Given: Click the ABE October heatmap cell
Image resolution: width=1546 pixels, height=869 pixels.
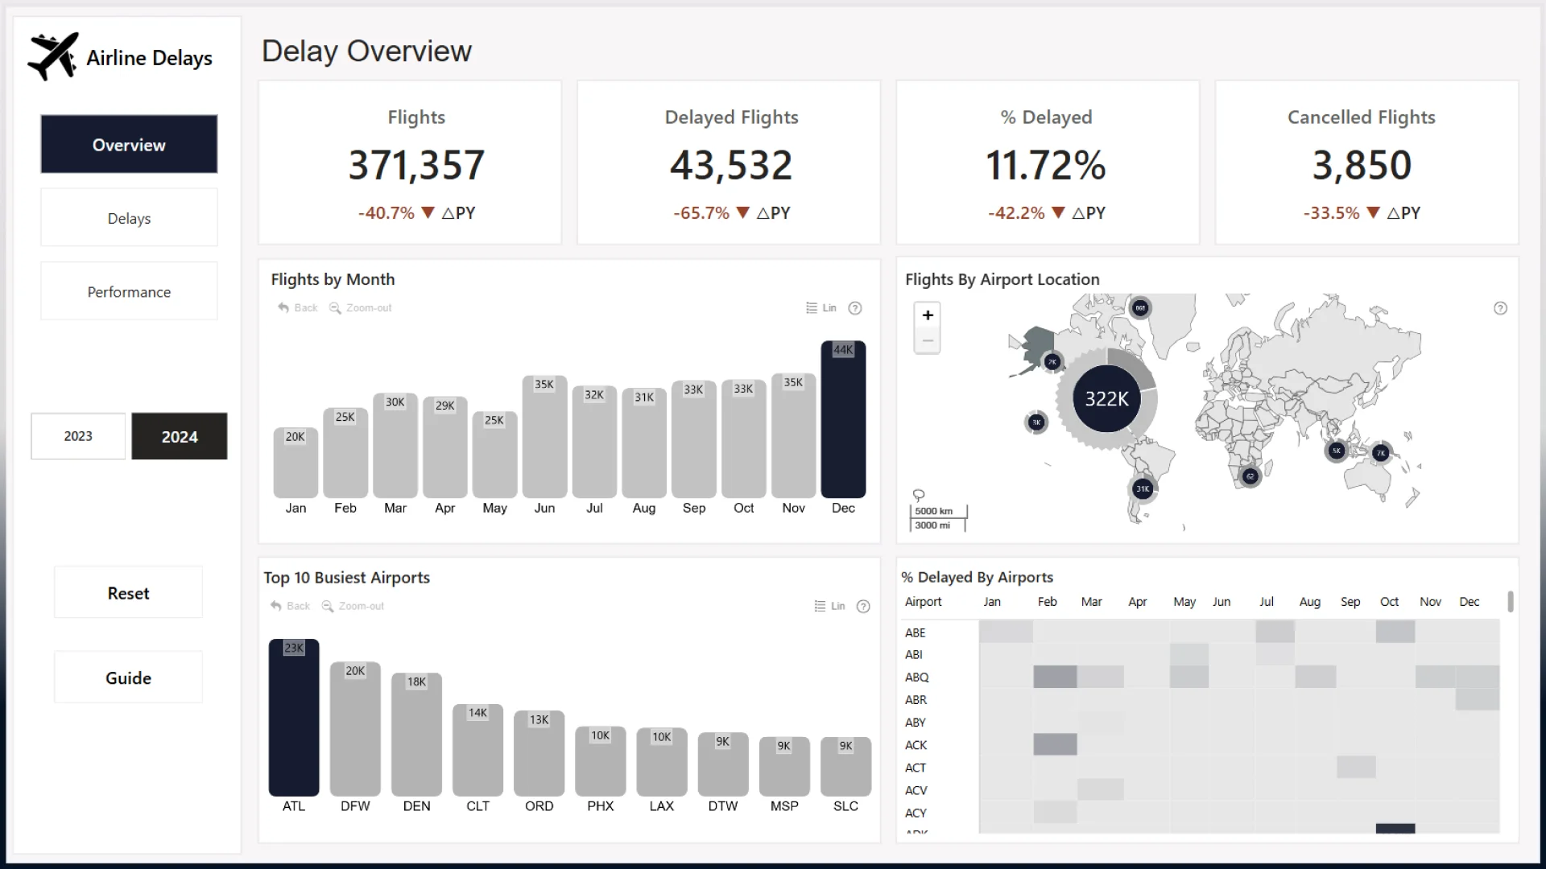Looking at the screenshot, I should click(1395, 632).
